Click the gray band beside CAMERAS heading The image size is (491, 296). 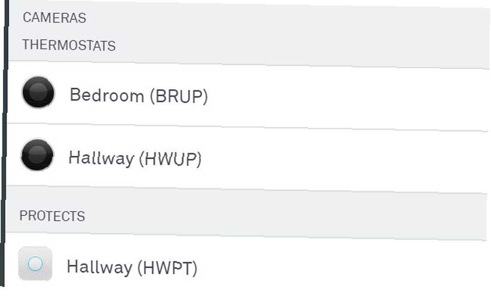pos(282,18)
